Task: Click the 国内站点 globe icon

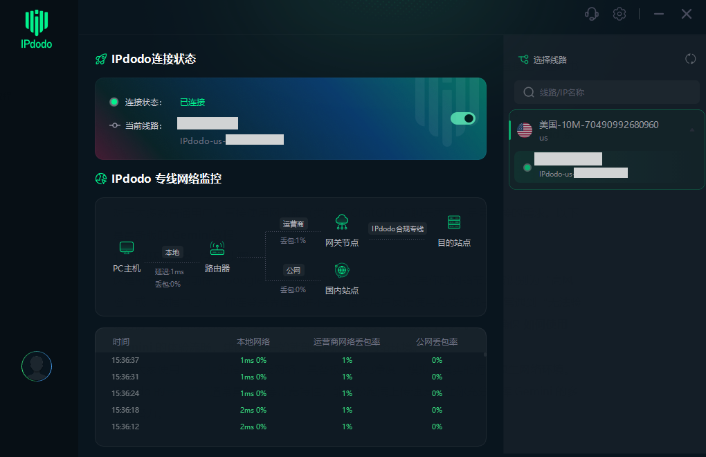Action: click(342, 270)
